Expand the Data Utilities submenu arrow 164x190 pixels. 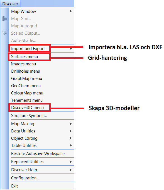click(71, 131)
